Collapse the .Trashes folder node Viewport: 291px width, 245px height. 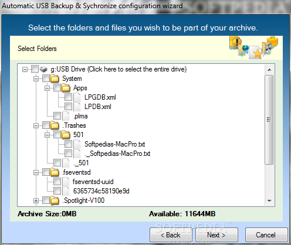coord(36,125)
